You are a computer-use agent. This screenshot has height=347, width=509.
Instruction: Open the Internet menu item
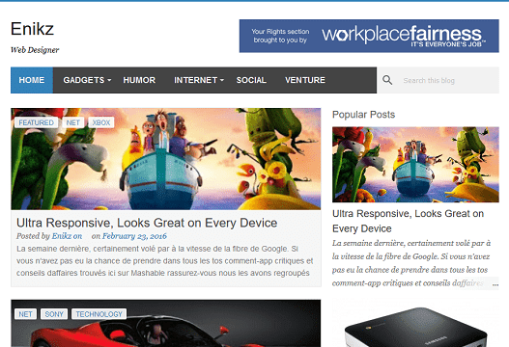195,80
